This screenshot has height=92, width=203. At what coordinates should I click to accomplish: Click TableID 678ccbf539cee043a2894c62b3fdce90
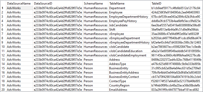(x=176, y=17)
